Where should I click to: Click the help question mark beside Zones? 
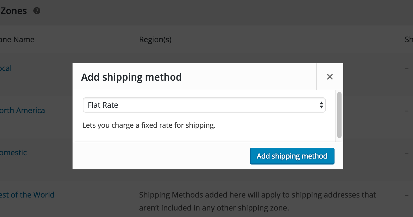pyautogui.click(x=37, y=11)
